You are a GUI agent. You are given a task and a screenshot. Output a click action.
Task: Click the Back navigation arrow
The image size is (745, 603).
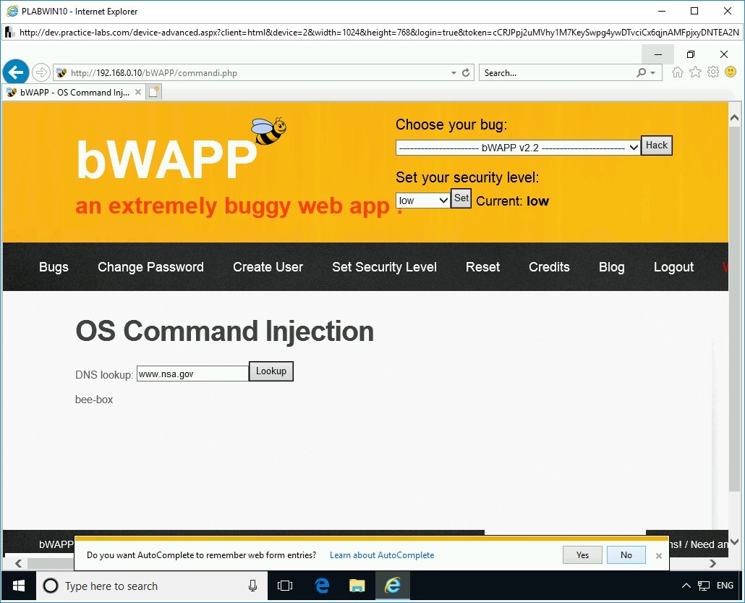[x=16, y=72]
